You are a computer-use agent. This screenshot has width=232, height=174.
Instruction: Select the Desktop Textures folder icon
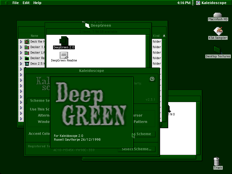click(218, 50)
